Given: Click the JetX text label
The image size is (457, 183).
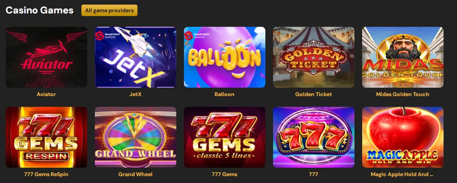Looking at the screenshot, I should [136, 95].
